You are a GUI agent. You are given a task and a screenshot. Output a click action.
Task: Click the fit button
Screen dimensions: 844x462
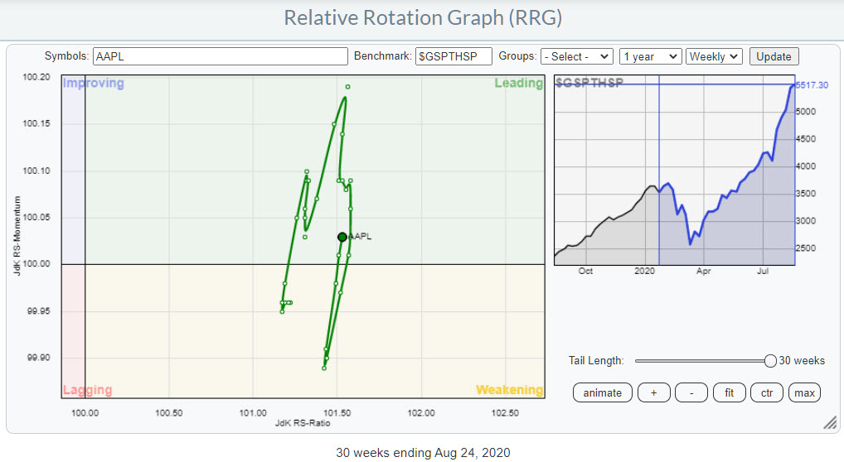coord(729,392)
